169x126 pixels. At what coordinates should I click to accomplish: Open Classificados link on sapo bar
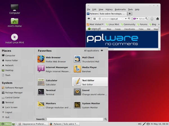[x=130, y=29]
